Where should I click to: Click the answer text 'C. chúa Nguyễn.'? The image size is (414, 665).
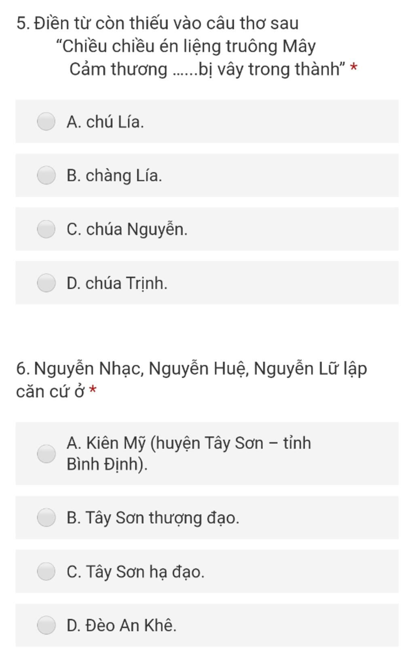point(127,229)
